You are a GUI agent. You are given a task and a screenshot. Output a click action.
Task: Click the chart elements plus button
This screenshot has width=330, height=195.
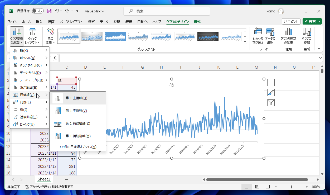pos(271,82)
